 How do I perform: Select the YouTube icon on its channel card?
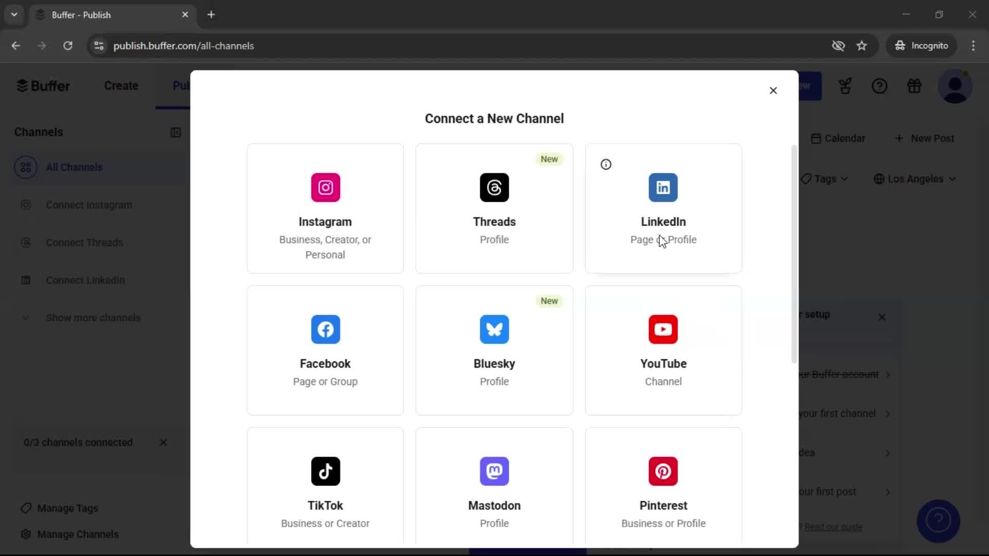click(663, 329)
